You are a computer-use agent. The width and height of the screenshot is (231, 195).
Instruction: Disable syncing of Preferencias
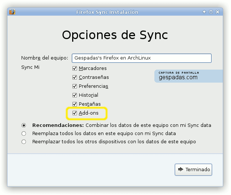pos(75,86)
